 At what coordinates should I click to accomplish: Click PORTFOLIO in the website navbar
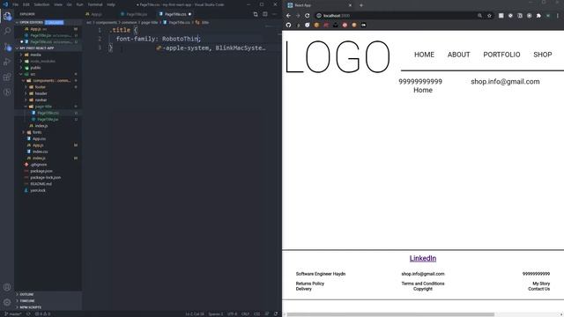[x=501, y=55]
